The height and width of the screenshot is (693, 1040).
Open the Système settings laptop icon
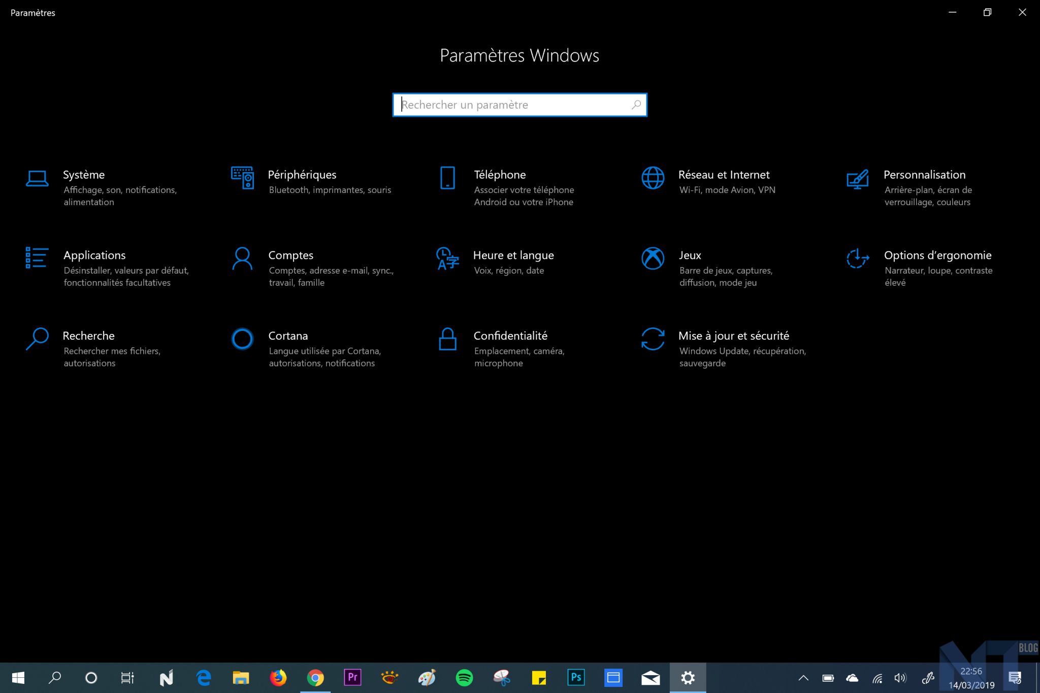point(37,179)
